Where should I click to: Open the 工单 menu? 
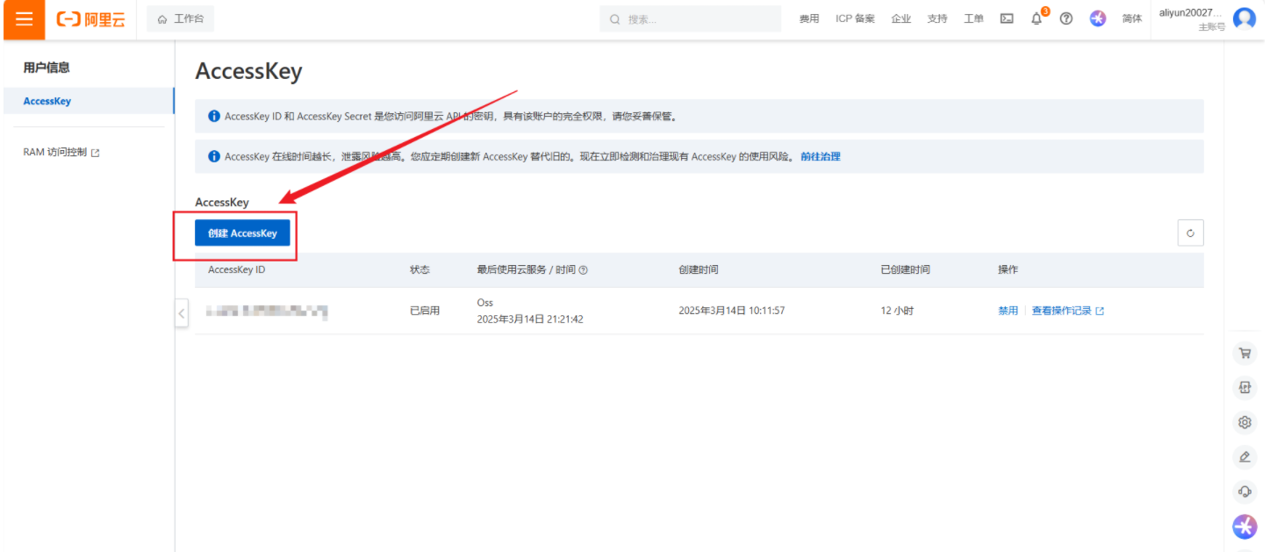point(973,18)
